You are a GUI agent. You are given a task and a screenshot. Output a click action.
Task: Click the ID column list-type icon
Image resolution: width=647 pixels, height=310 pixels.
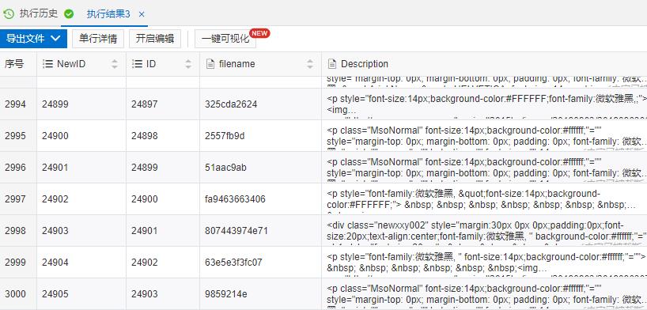137,64
